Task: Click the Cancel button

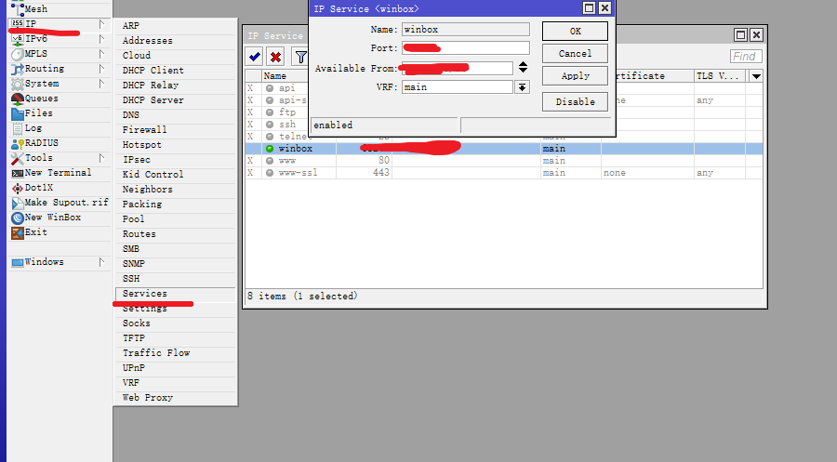Action: click(x=575, y=54)
